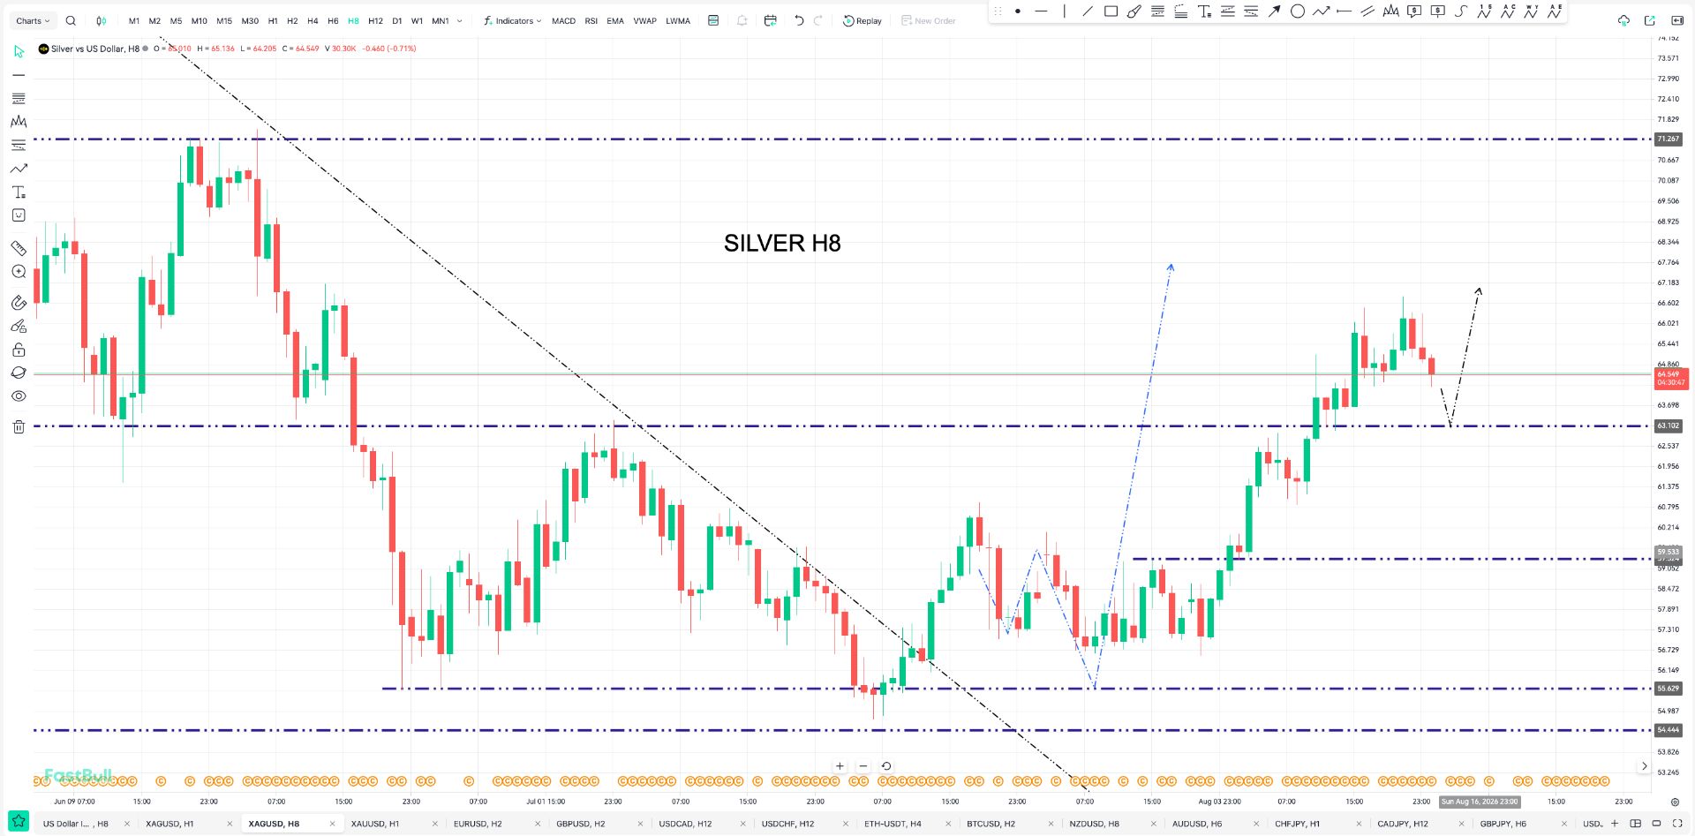Select the parallel channel tool

coord(1367,11)
